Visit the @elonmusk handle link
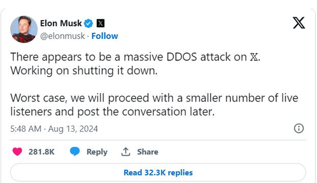 [62, 36]
